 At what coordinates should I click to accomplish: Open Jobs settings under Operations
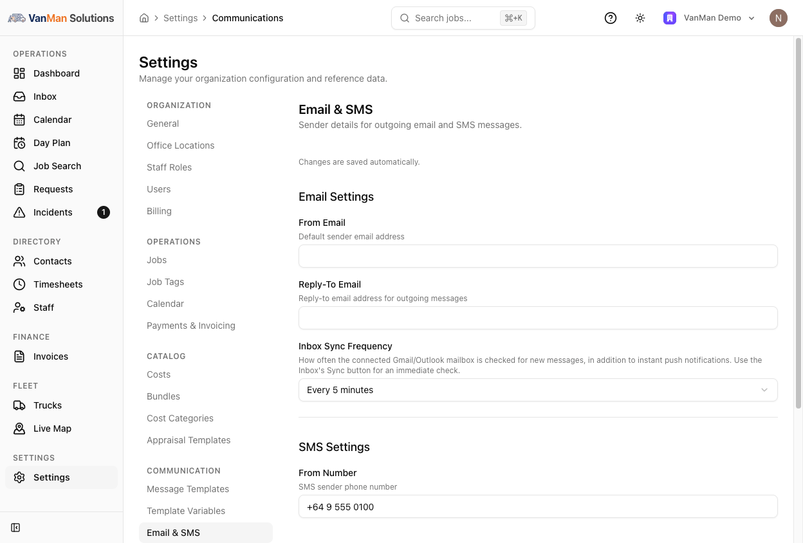pyautogui.click(x=156, y=260)
